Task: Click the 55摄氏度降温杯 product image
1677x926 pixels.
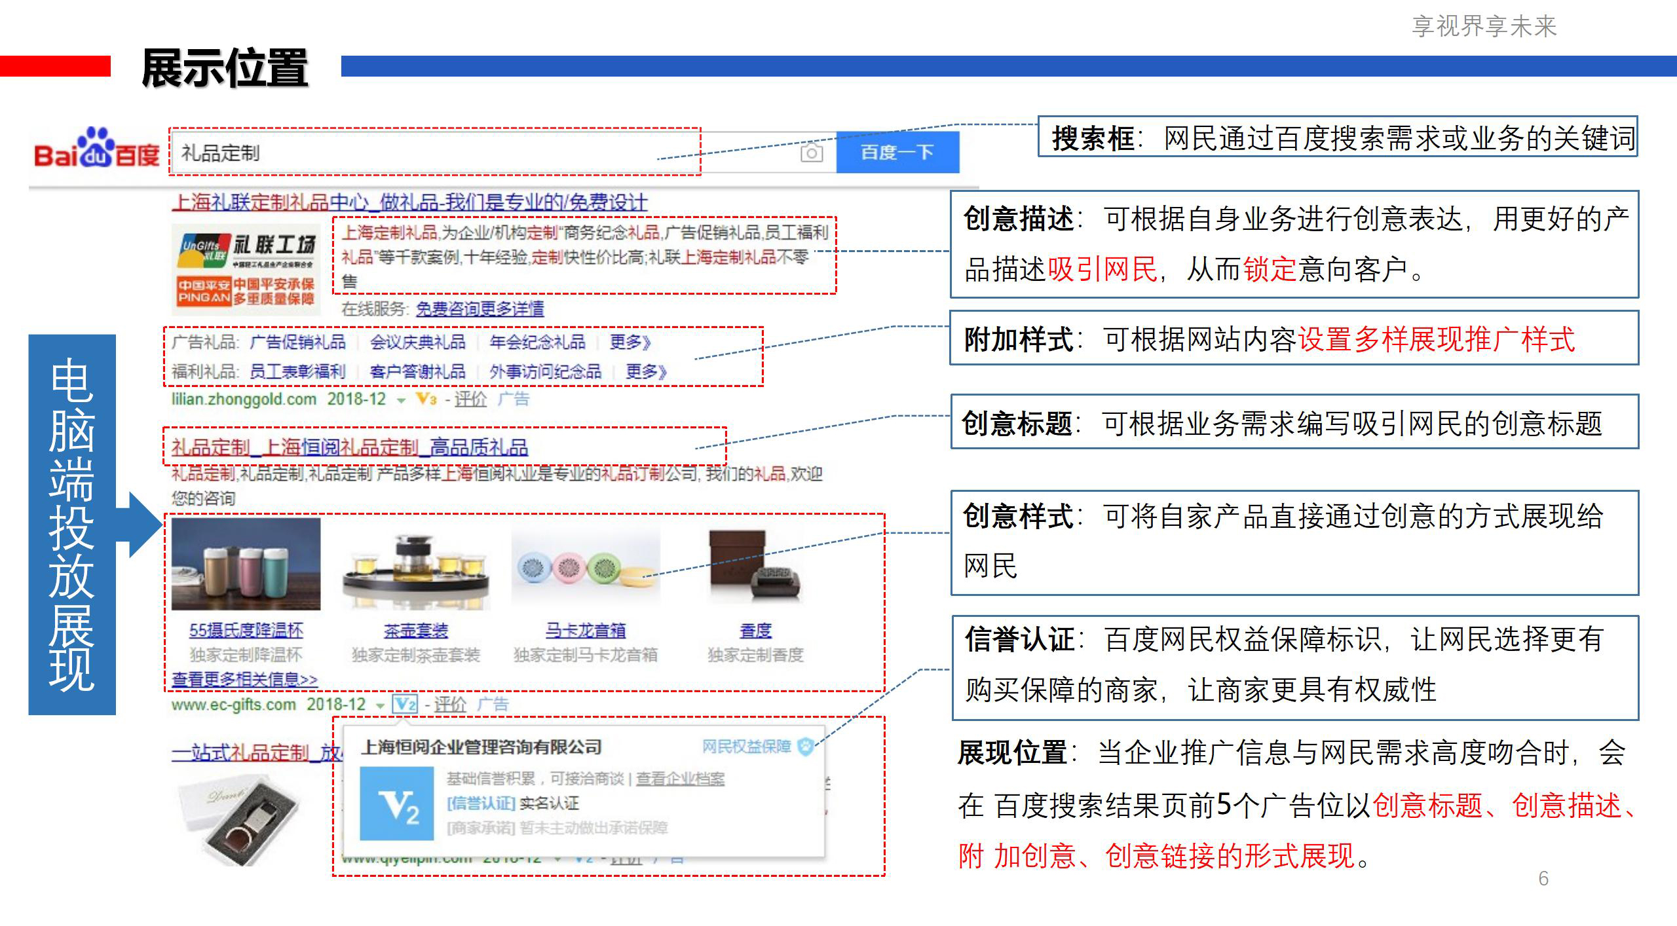Action: [246, 564]
